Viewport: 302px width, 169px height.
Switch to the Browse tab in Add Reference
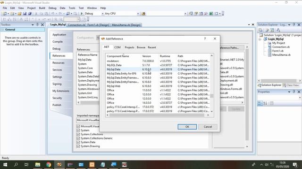pyautogui.click(x=141, y=47)
